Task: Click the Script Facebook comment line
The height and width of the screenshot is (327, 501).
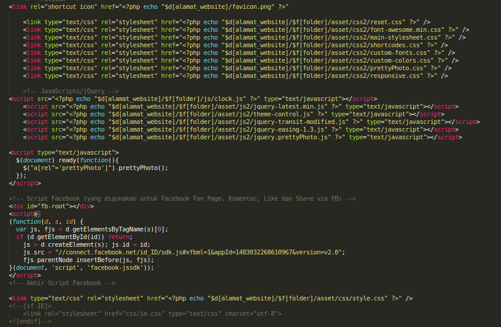Action: [182, 198]
